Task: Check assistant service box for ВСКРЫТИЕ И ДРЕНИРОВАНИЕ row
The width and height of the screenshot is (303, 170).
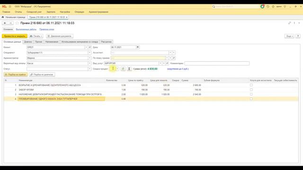Action: [251, 85]
